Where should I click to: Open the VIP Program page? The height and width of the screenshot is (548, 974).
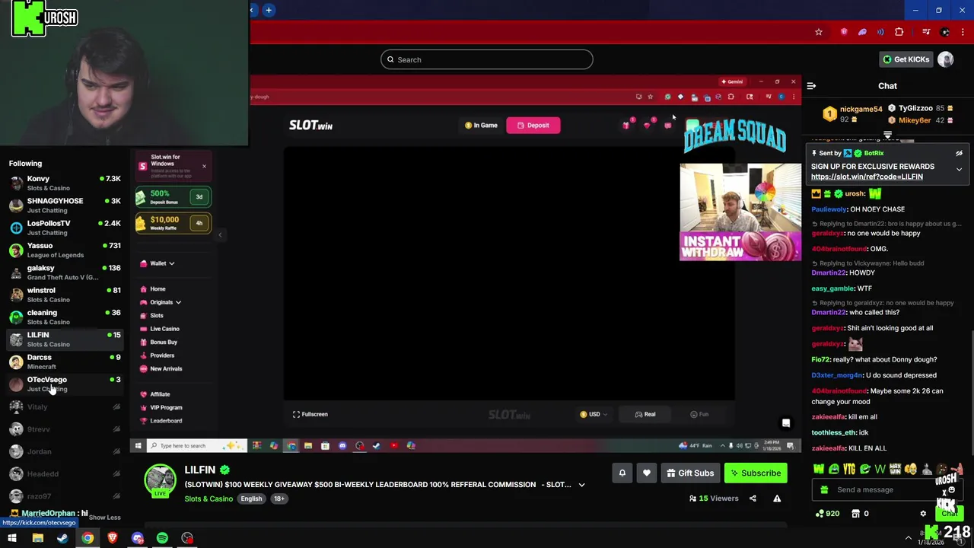(x=161, y=408)
